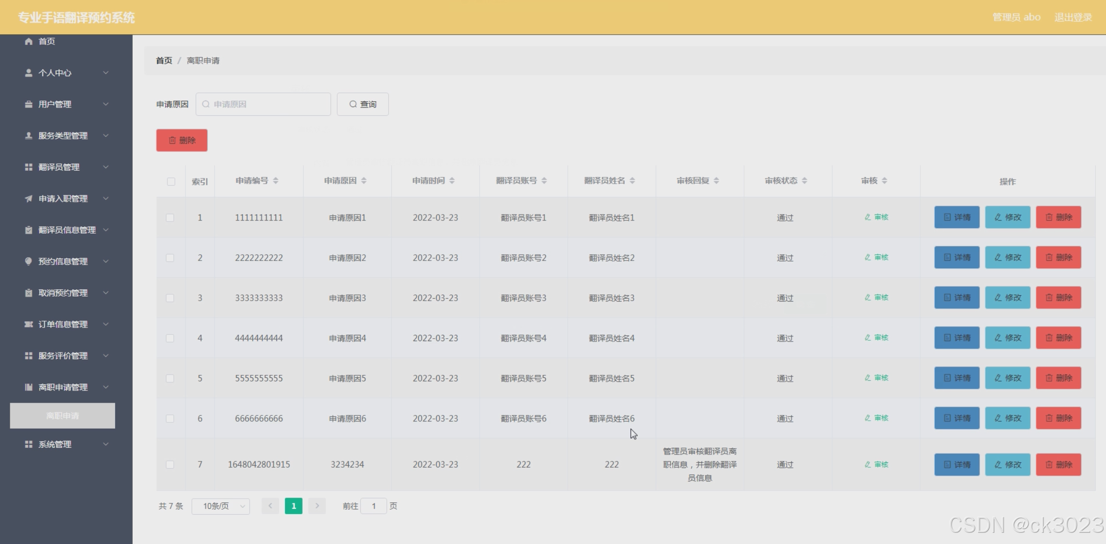This screenshot has height=544, width=1106.
Task: Check the checkbox for row 3
Action: 170,298
